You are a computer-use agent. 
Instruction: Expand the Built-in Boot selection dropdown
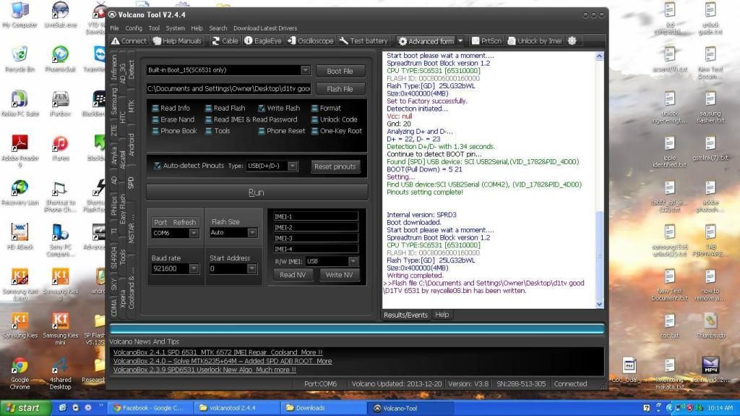click(x=305, y=70)
